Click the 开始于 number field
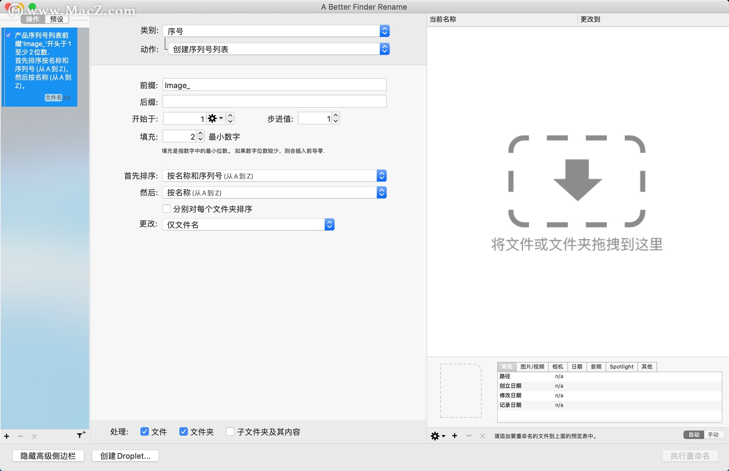 [x=185, y=119]
